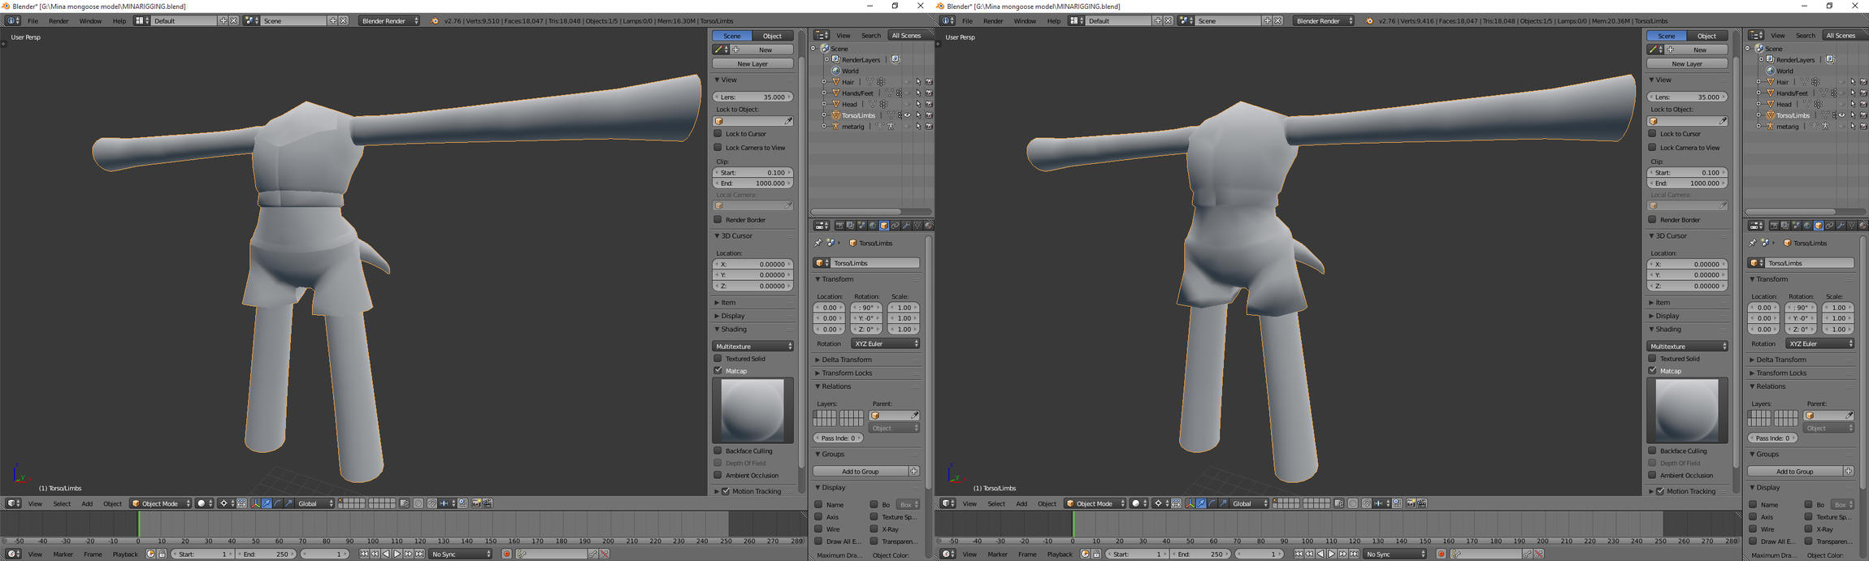Click Add to Group button in left window
The image size is (1869, 561).
click(x=861, y=471)
